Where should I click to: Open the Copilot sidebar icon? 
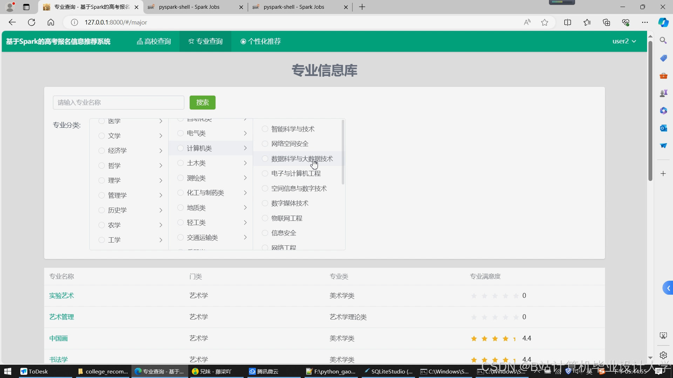(x=663, y=22)
